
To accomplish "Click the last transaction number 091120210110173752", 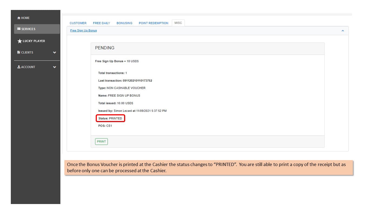I will (137, 81).
